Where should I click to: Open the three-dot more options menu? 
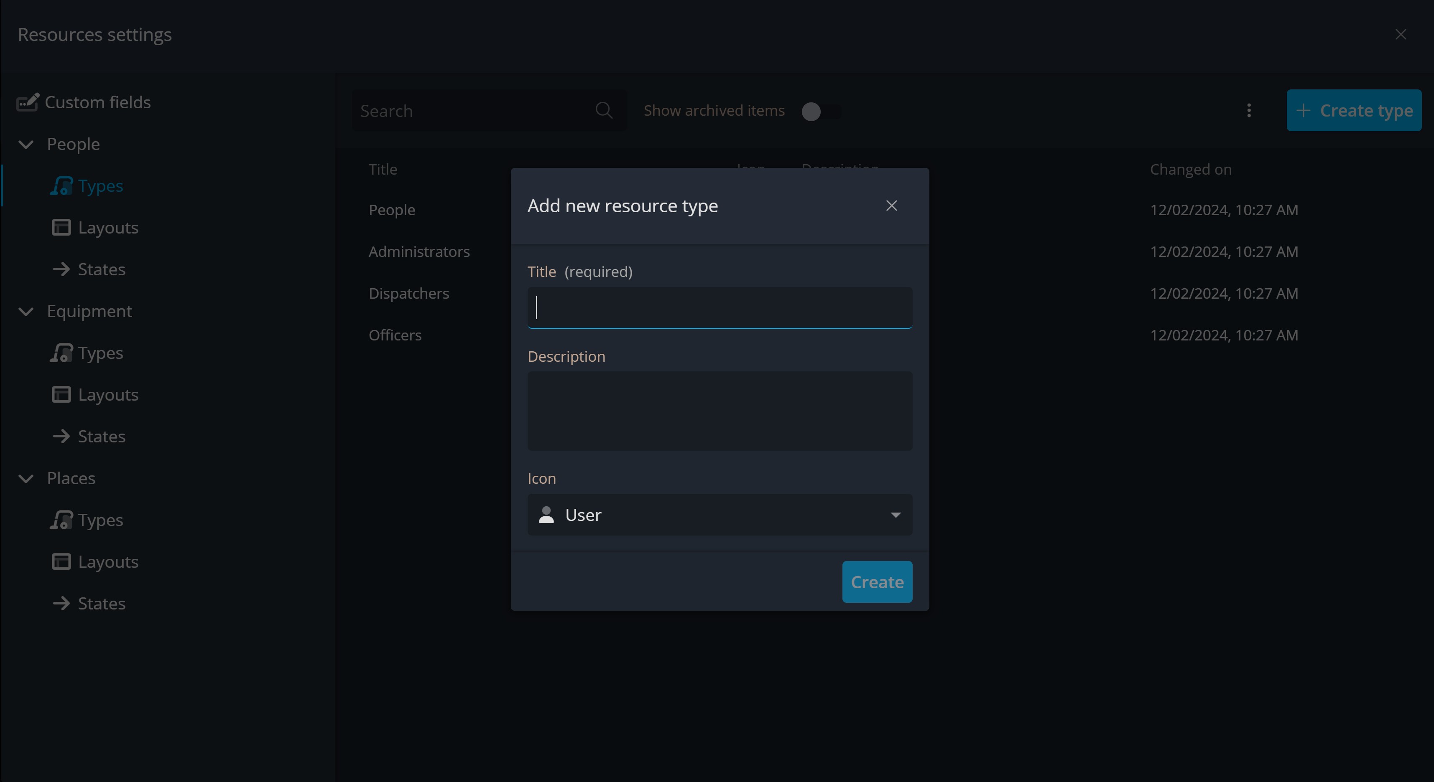pos(1249,110)
